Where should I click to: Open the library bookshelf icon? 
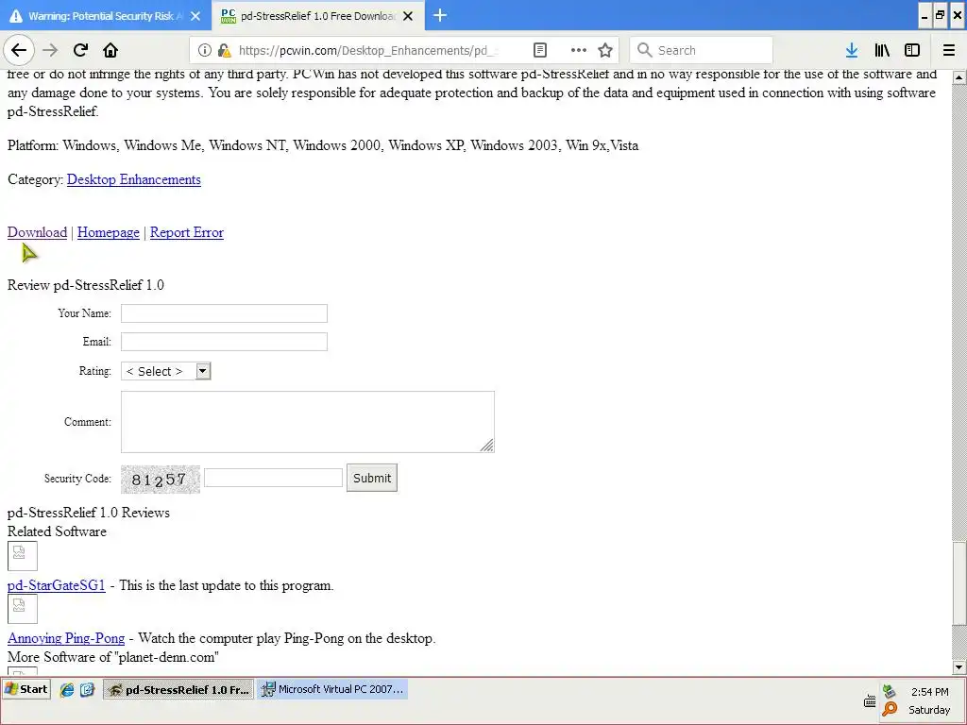[882, 50]
